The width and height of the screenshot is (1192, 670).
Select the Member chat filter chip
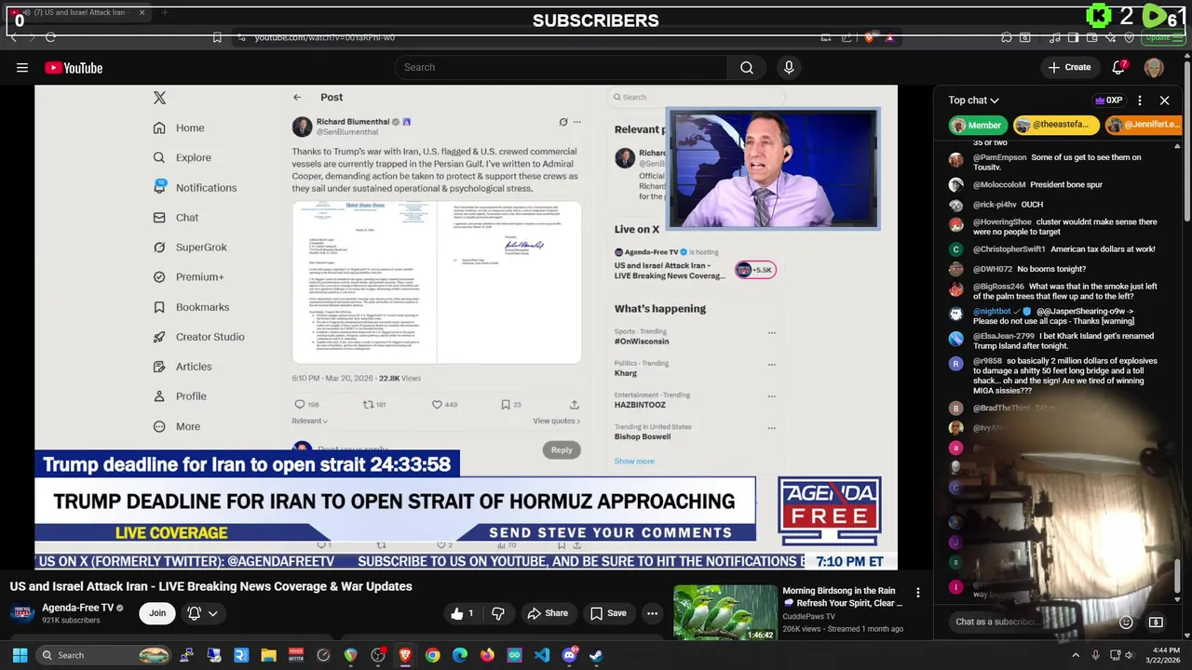coord(977,125)
